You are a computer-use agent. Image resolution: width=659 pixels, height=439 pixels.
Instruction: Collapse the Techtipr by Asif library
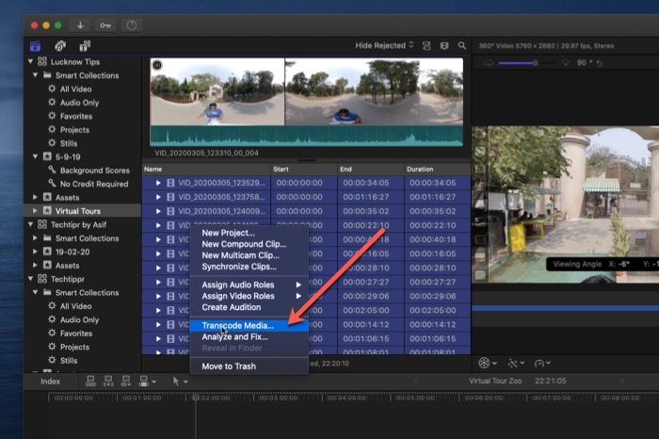[30, 224]
